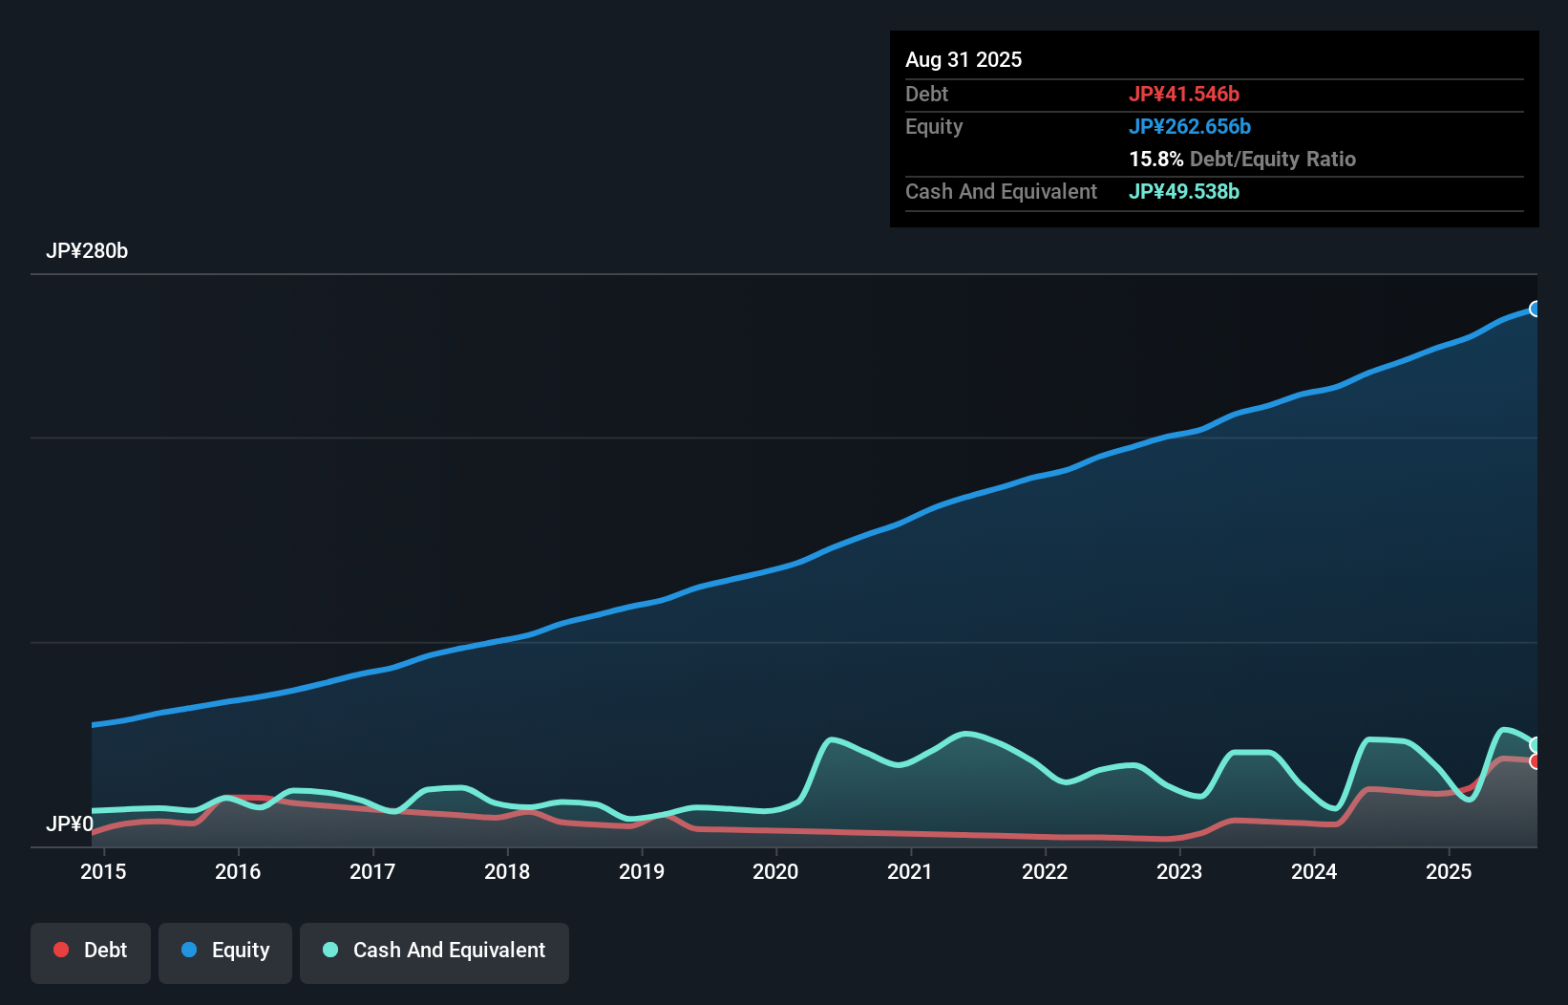The image size is (1568, 1005).
Task: Click the red Debt value in the tooltip
Action: (1184, 94)
